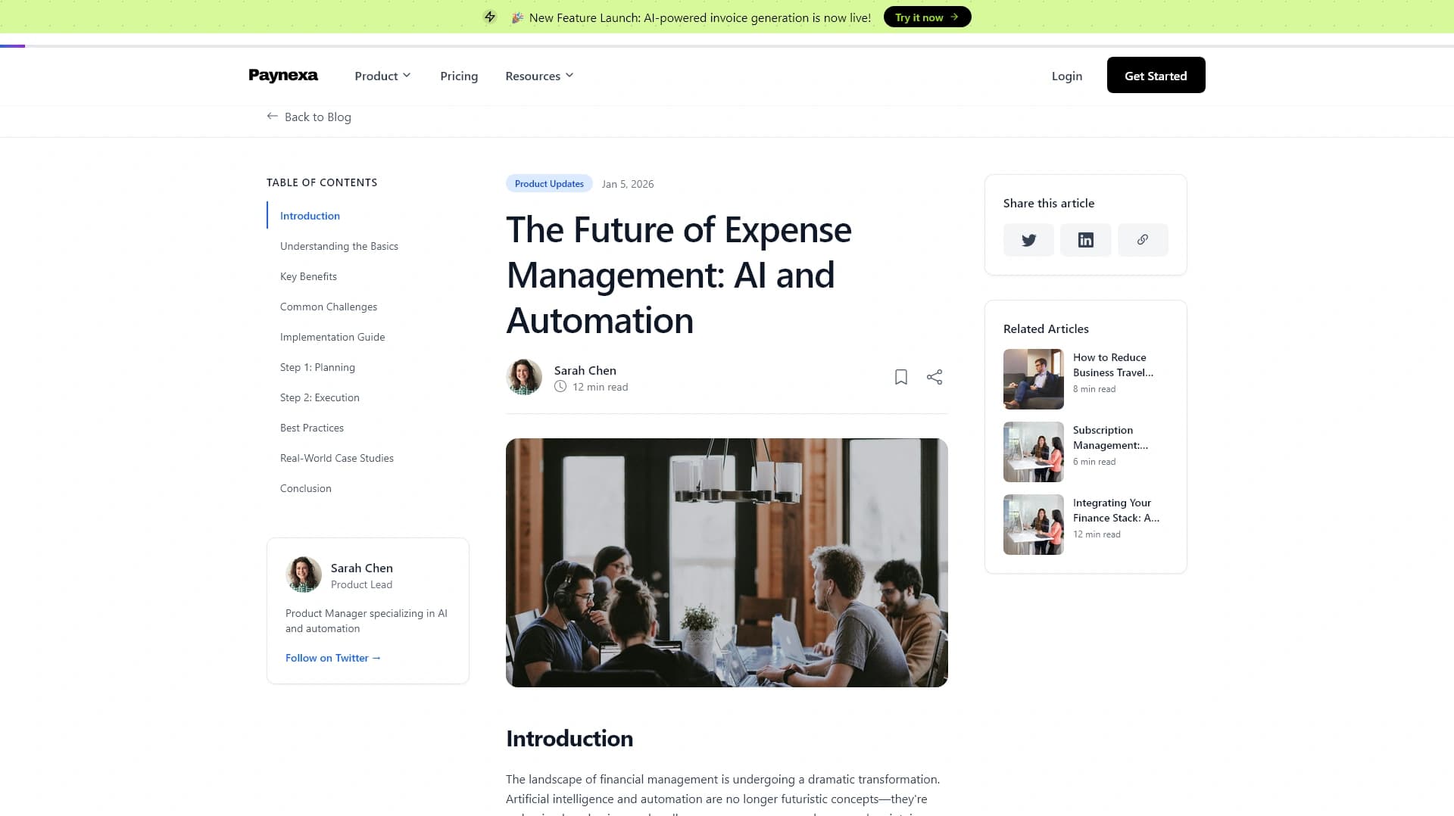Viewport: 1454px width, 816px height.
Task: Open How to Reduce Business Travel thumbnail
Action: (x=1033, y=378)
